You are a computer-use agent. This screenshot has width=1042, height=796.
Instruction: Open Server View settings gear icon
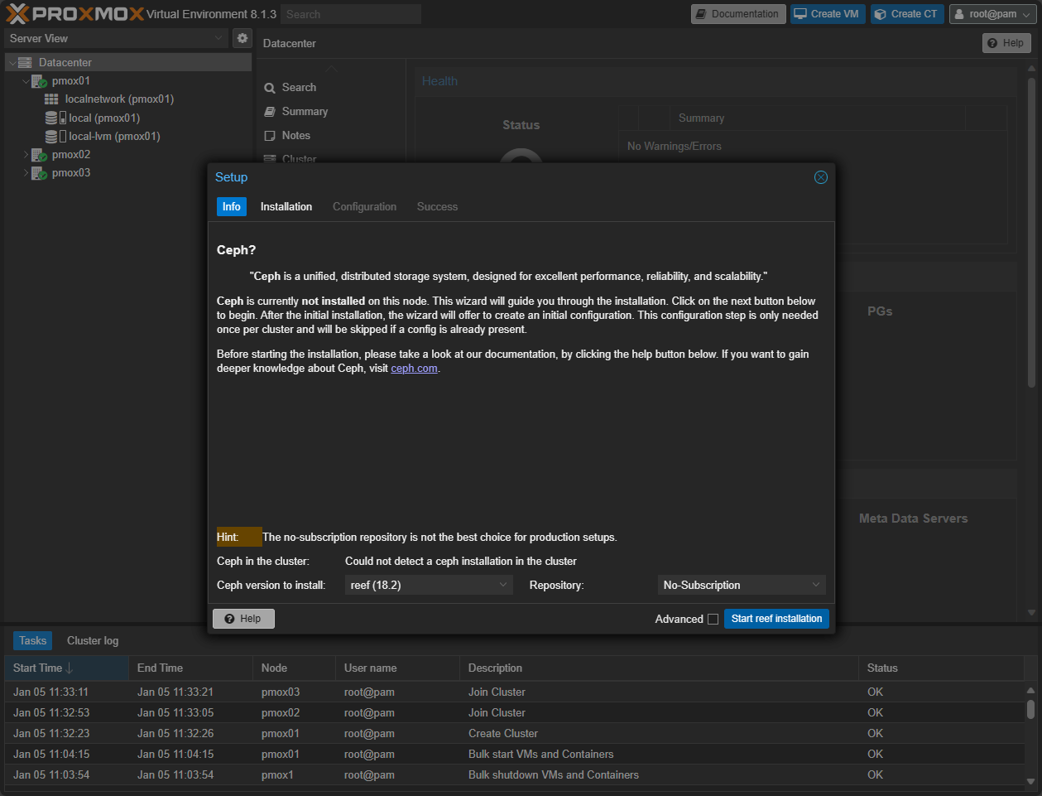[x=242, y=38]
